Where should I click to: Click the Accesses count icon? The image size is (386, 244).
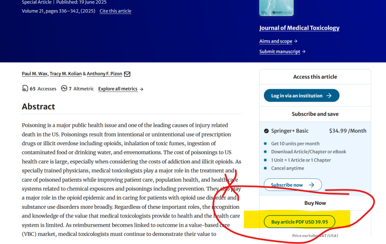pos(25,89)
